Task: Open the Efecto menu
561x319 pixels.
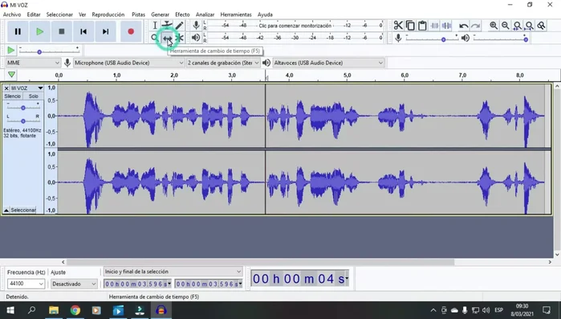Action: coord(182,14)
